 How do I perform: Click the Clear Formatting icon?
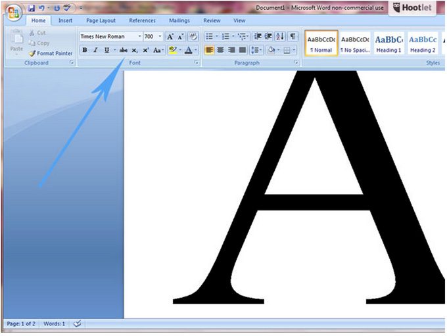[x=193, y=37]
